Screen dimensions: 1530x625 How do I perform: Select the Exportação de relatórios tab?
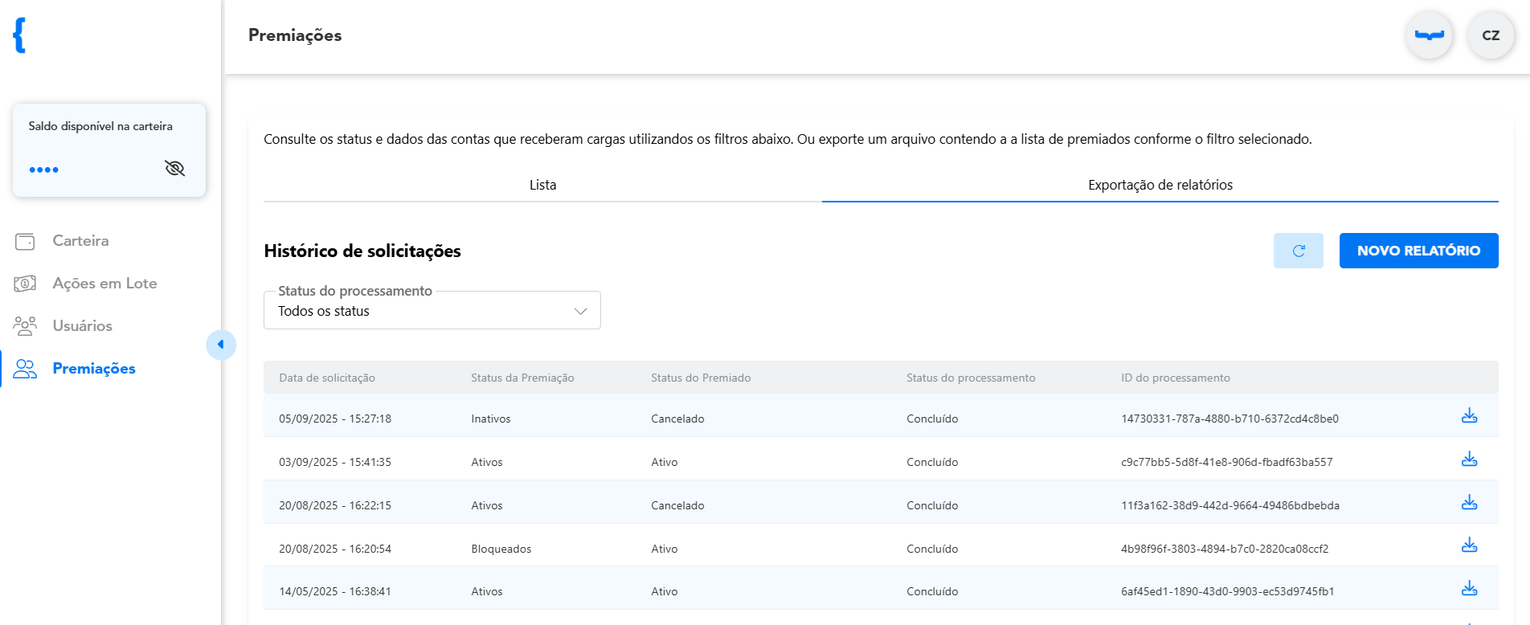1160,185
